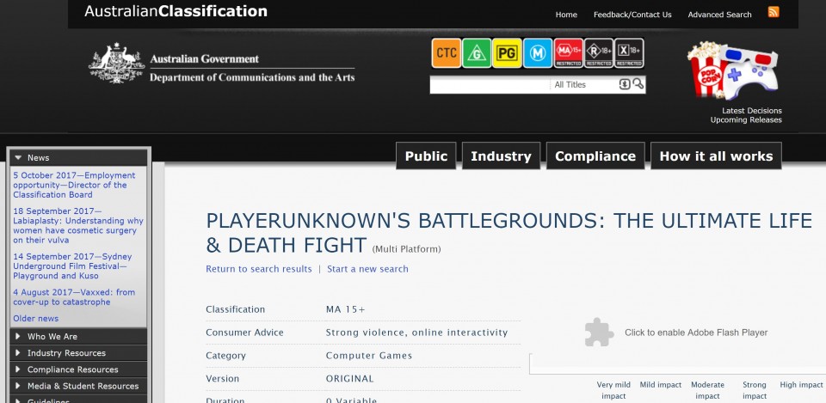Expand the Who We Are section

[78, 337]
